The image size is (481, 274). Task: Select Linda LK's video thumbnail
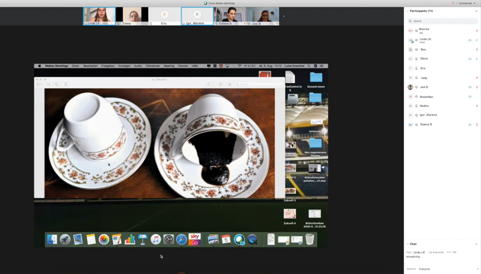tap(99, 16)
